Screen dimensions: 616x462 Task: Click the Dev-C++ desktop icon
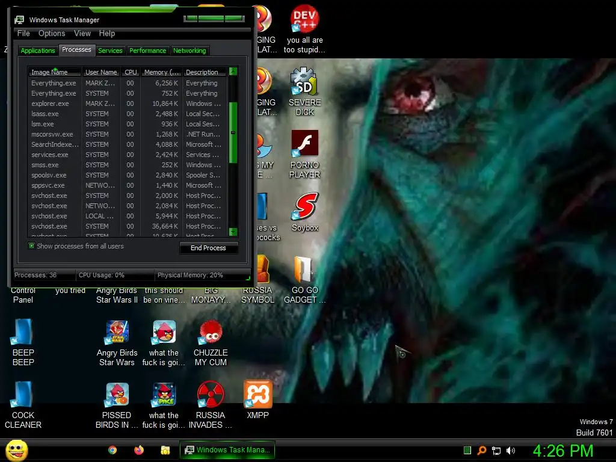[304, 19]
